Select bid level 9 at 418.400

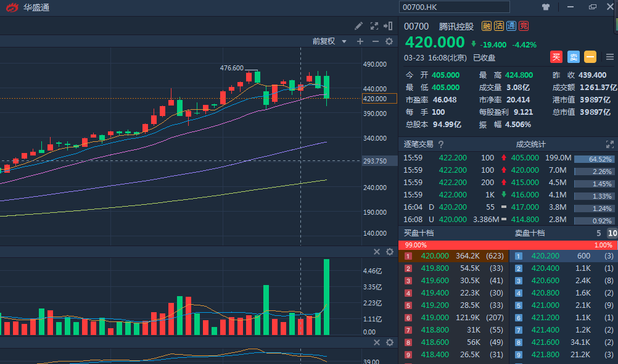tap(454, 355)
